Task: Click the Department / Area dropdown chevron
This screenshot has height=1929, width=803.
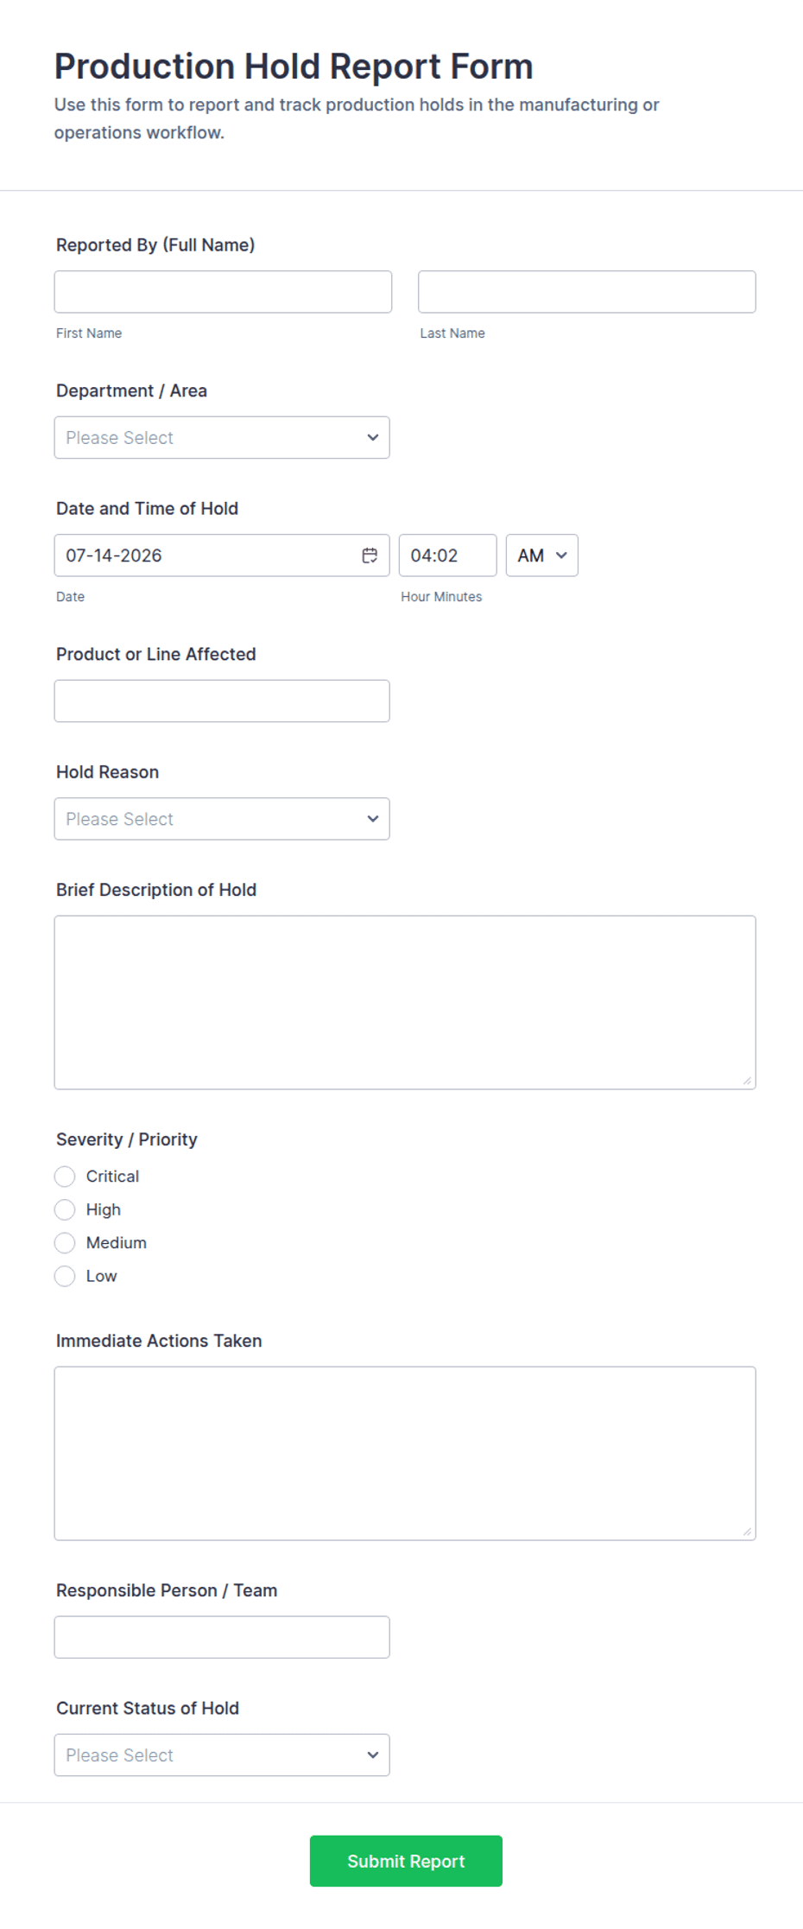Action: click(x=373, y=437)
